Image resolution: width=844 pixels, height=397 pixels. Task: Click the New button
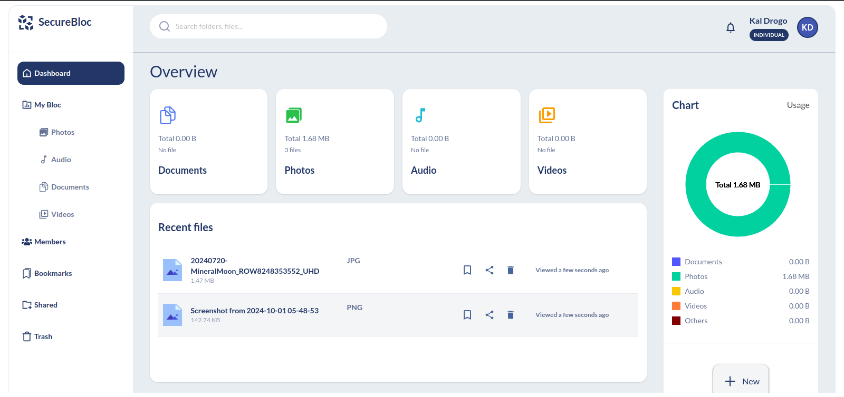pos(741,381)
